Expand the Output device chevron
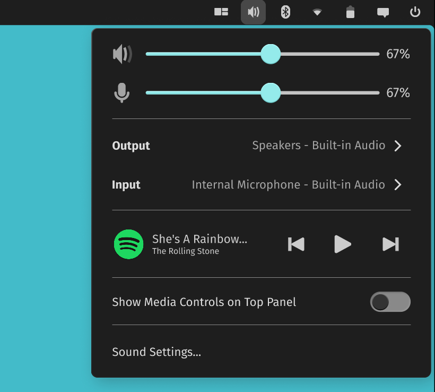This screenshot has width=435, height=392. pos(398,146)
